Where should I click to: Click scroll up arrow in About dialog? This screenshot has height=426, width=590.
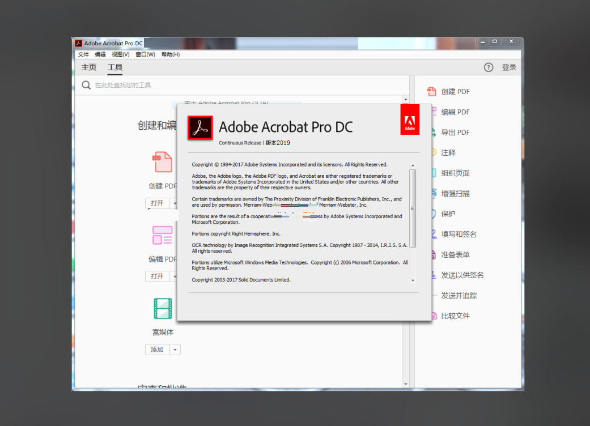413,165
